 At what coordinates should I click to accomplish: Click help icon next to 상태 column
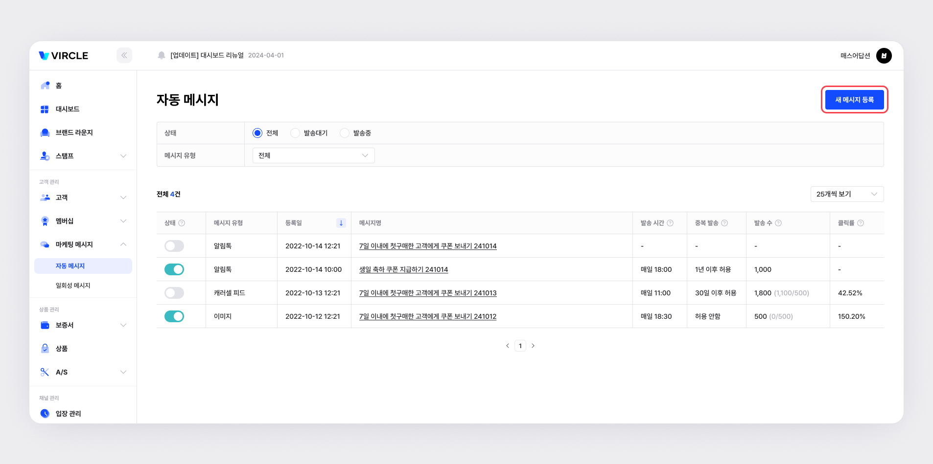coord(182,223)
